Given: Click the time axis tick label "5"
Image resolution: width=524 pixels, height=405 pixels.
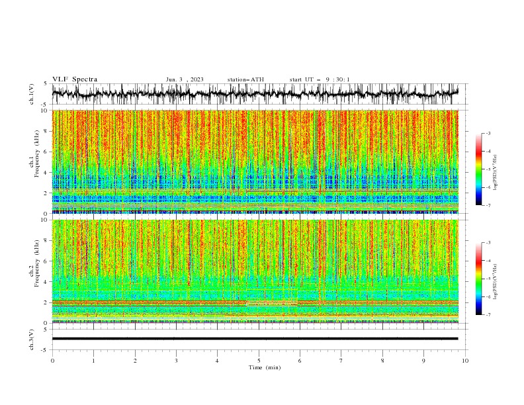Looking at the screenshot, I should click(x=259, y=361).
